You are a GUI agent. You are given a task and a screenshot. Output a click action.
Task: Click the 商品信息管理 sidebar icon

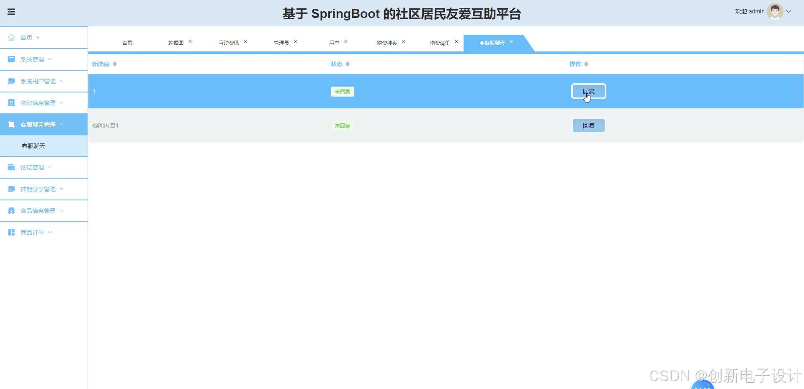(x=11, y=210)
